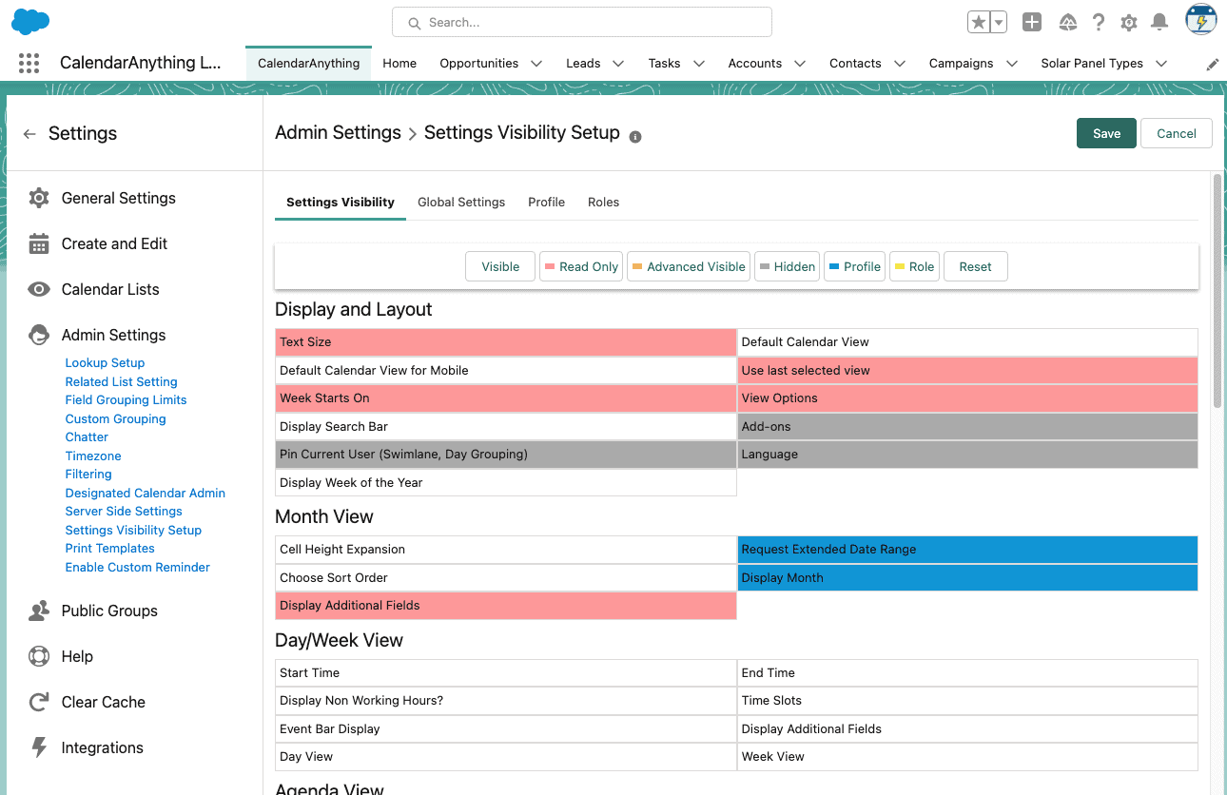Click the Create and Edit calendar icon
Viewport: 1227px width, 795px height.
point(39,243)
